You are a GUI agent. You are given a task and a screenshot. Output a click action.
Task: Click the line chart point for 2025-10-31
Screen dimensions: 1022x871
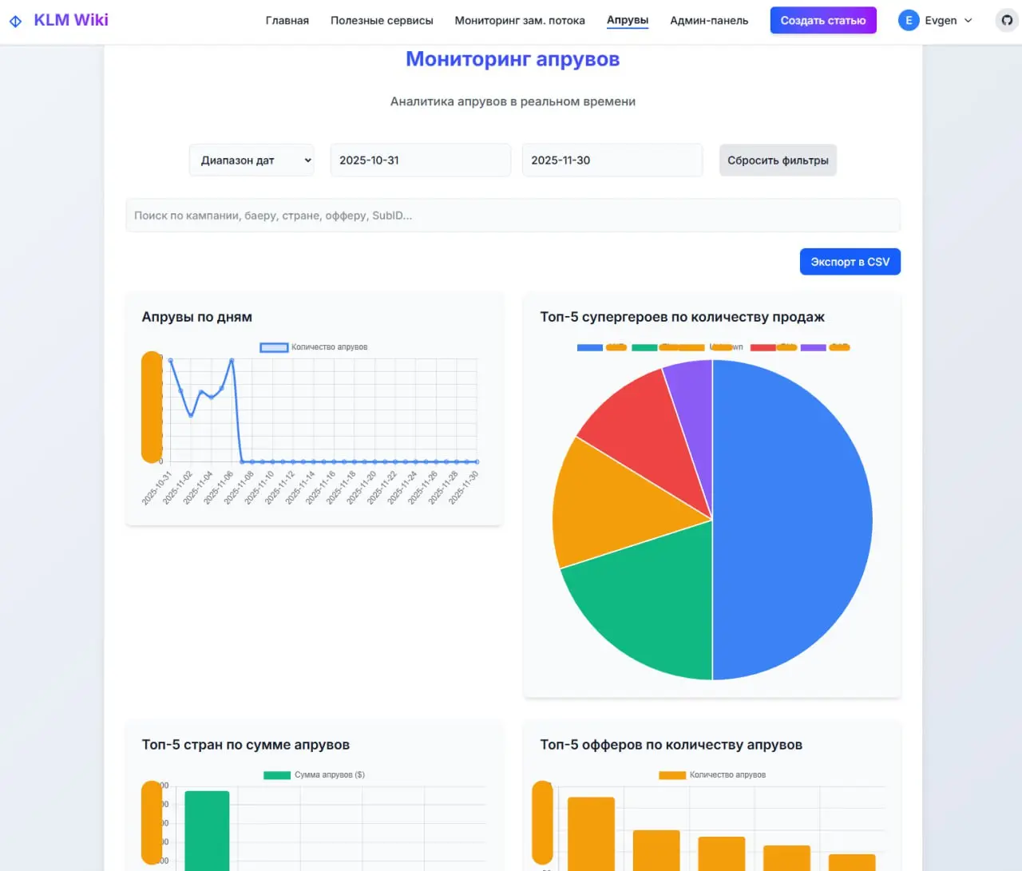coord(170,360)
